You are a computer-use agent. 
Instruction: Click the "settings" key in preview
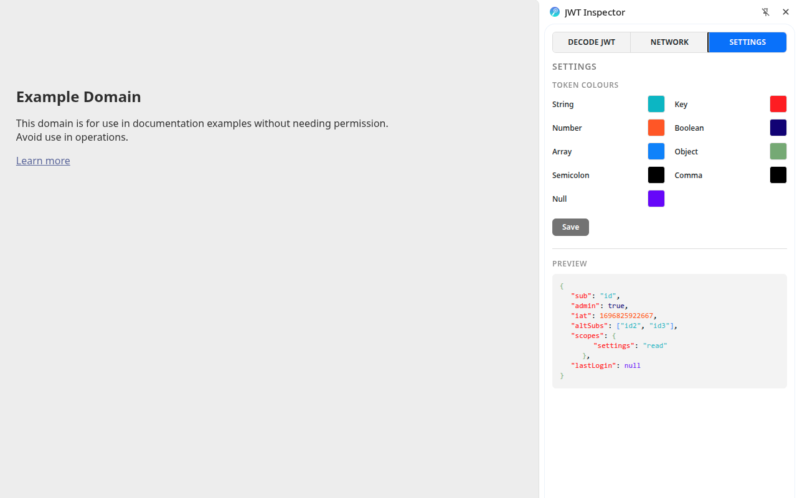coord(614,345)
